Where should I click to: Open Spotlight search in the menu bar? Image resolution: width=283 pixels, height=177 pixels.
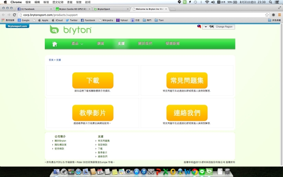[270, 2]
